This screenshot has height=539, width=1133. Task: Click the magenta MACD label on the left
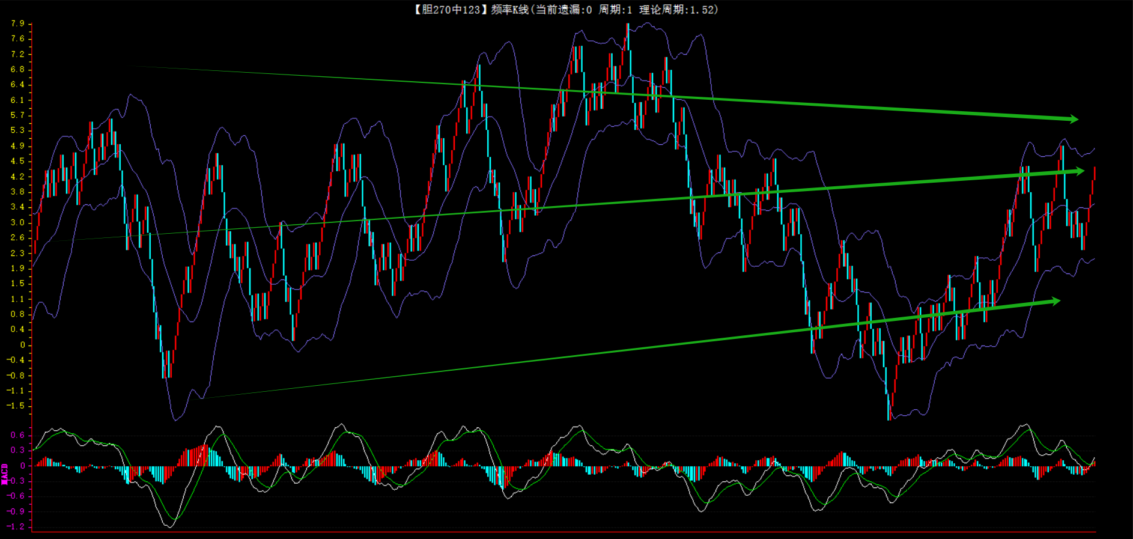pyautogui.click(x=5, y=474)
